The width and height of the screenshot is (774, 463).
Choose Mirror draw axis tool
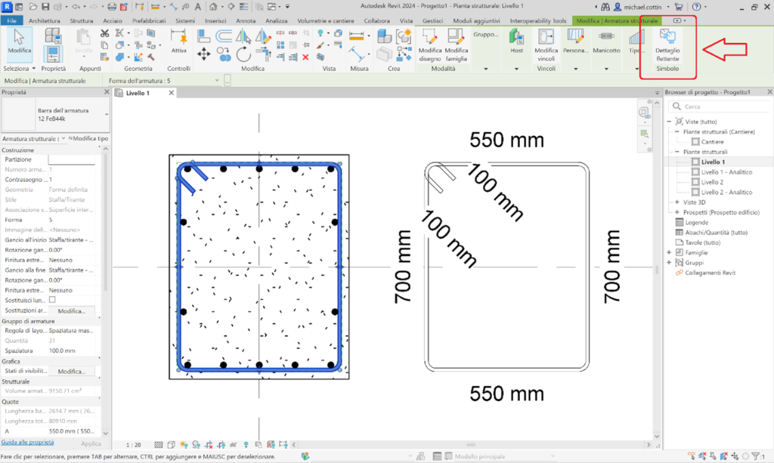point(263,35)
